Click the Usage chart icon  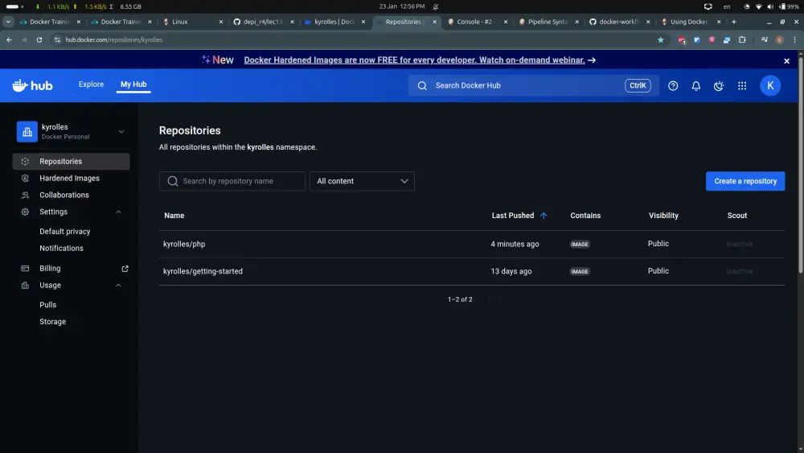pos(25,286)
